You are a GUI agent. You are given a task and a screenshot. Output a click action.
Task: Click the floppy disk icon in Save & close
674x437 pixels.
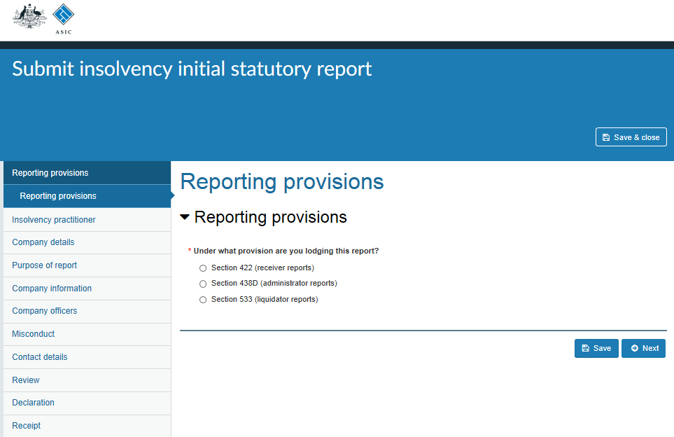[606, 137]
